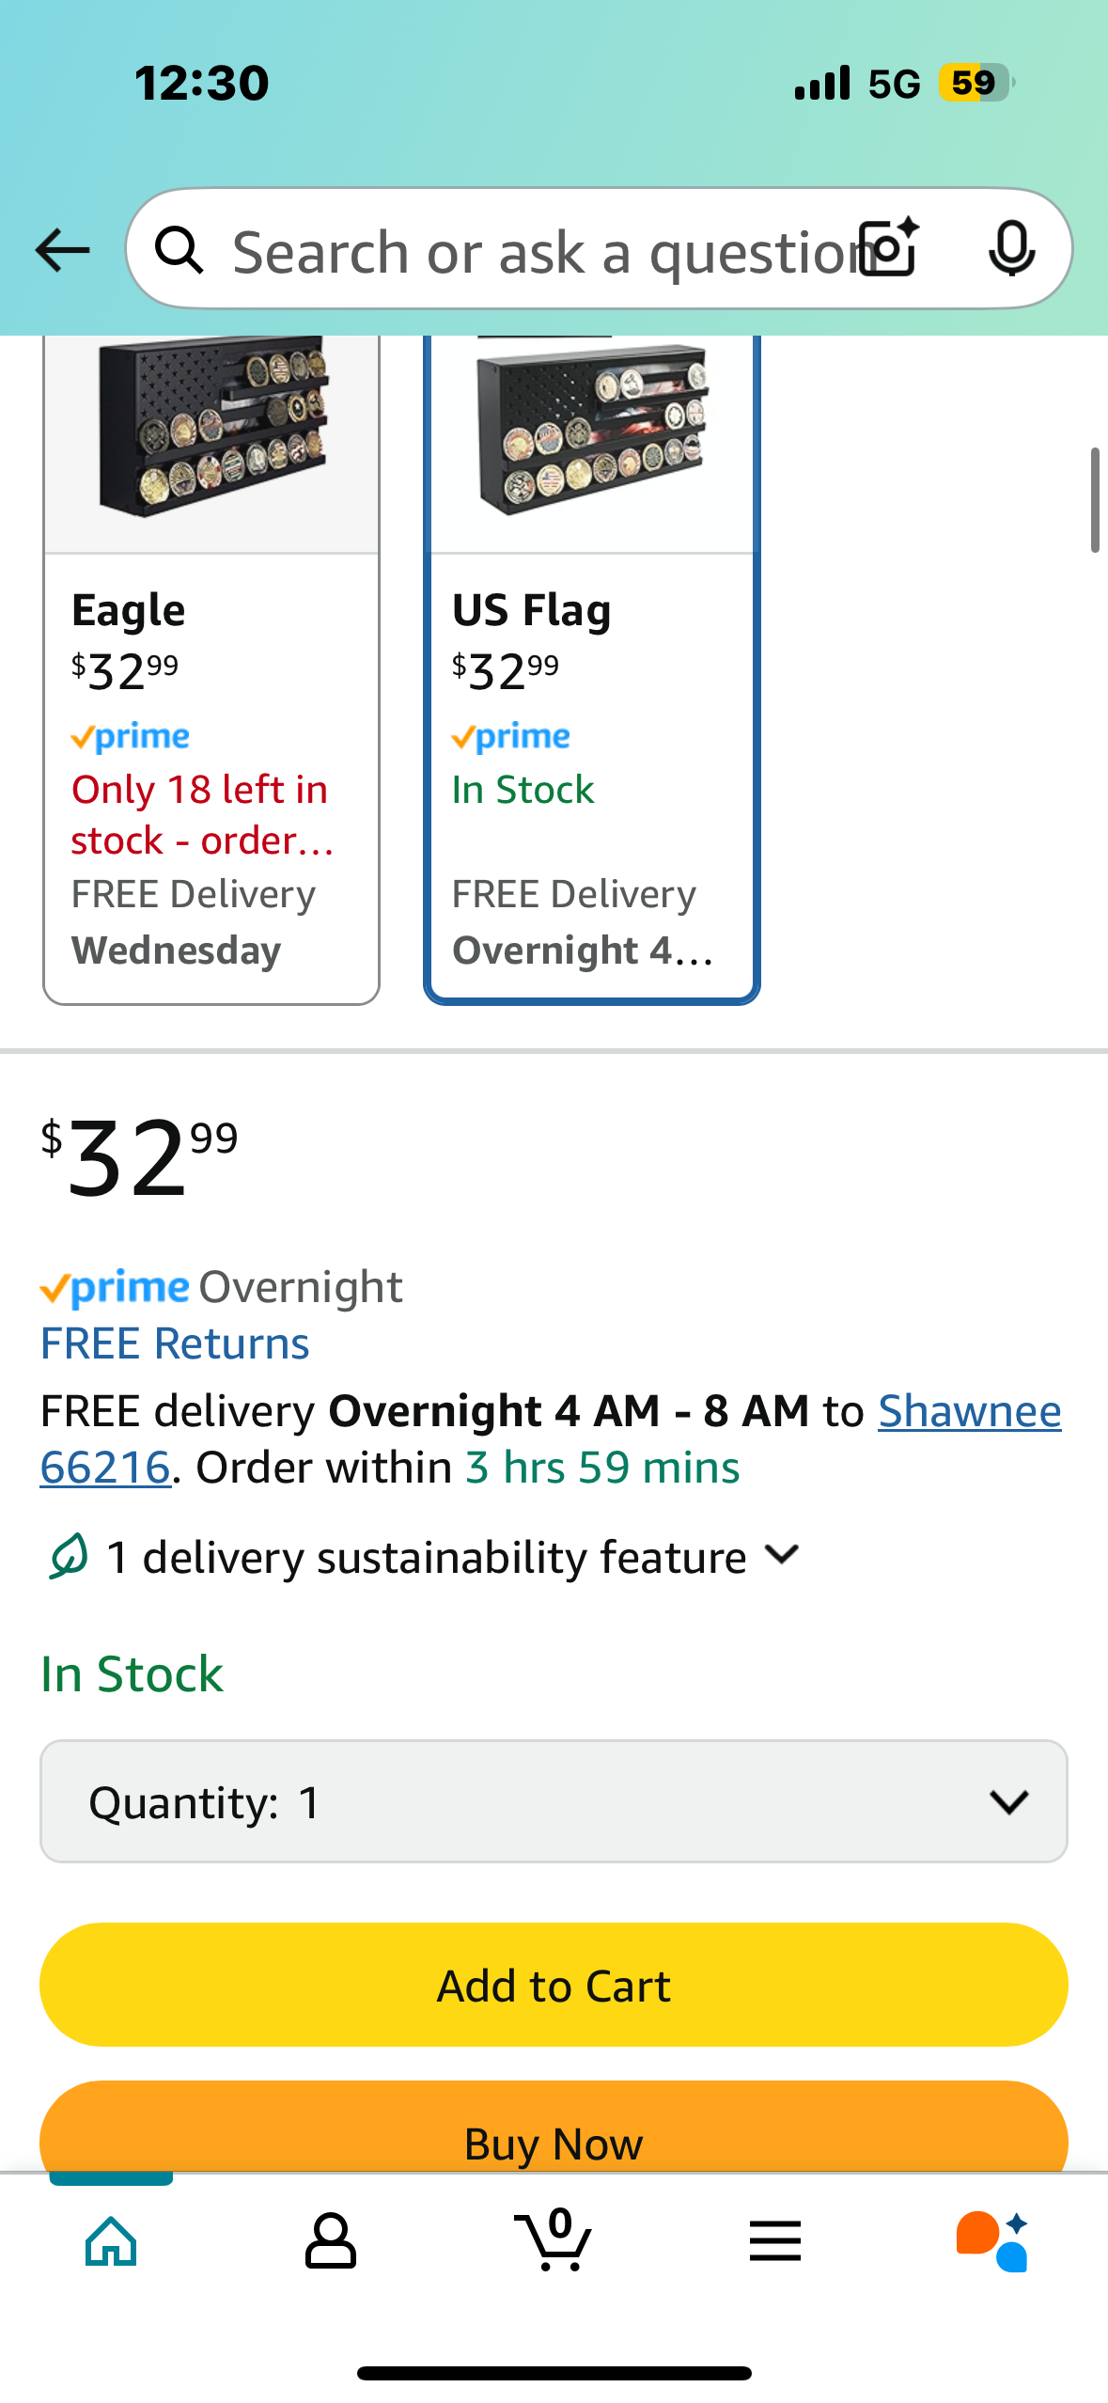Open the Home tab in bottom bar

(111, 2241)
